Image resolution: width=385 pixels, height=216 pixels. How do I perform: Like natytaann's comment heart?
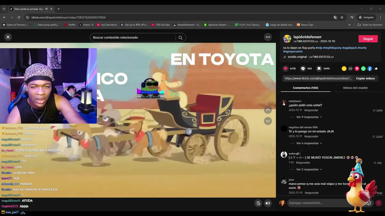374,110
